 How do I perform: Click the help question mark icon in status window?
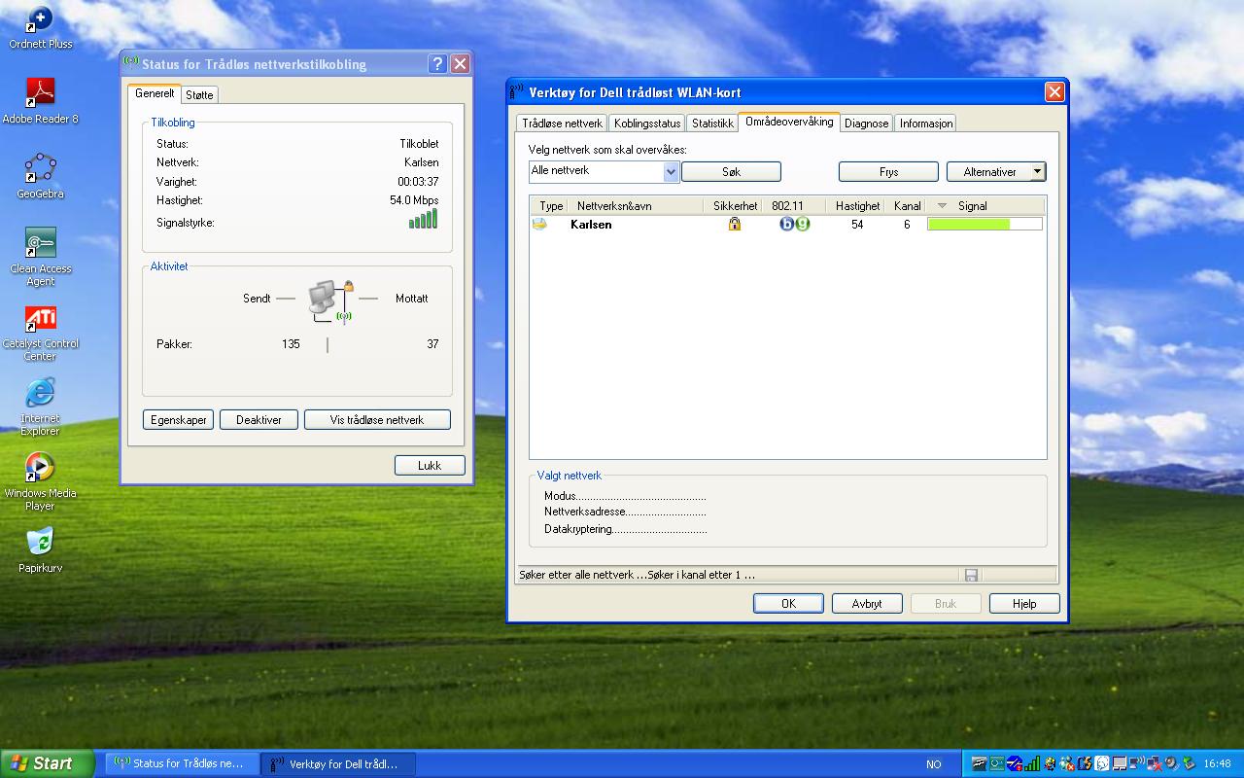click(x=437, y=64)
